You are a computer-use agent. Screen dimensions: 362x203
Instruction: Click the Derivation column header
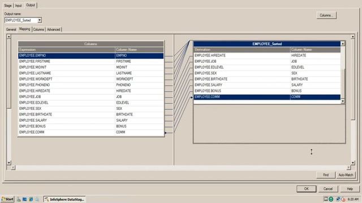(x=242, y=50)
